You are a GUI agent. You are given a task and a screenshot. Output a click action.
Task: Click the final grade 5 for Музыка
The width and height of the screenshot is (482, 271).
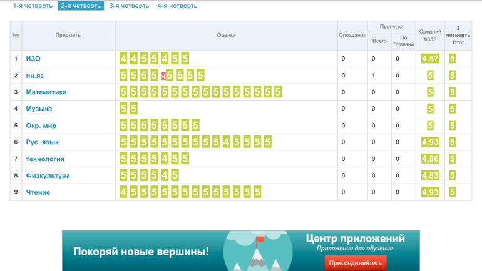pos(452,109)
